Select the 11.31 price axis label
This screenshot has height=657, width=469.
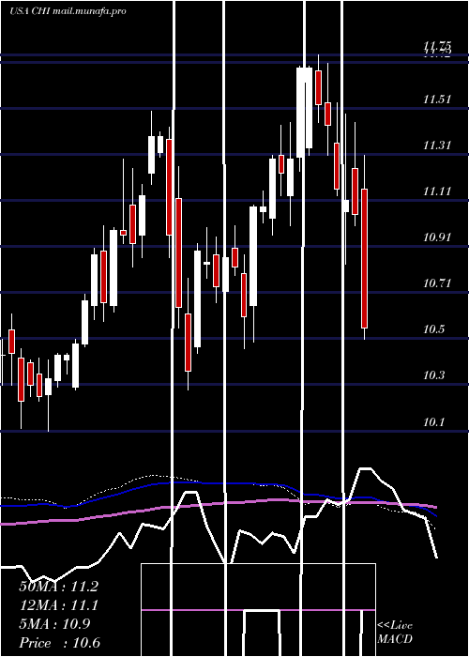(x=437, y=145)
